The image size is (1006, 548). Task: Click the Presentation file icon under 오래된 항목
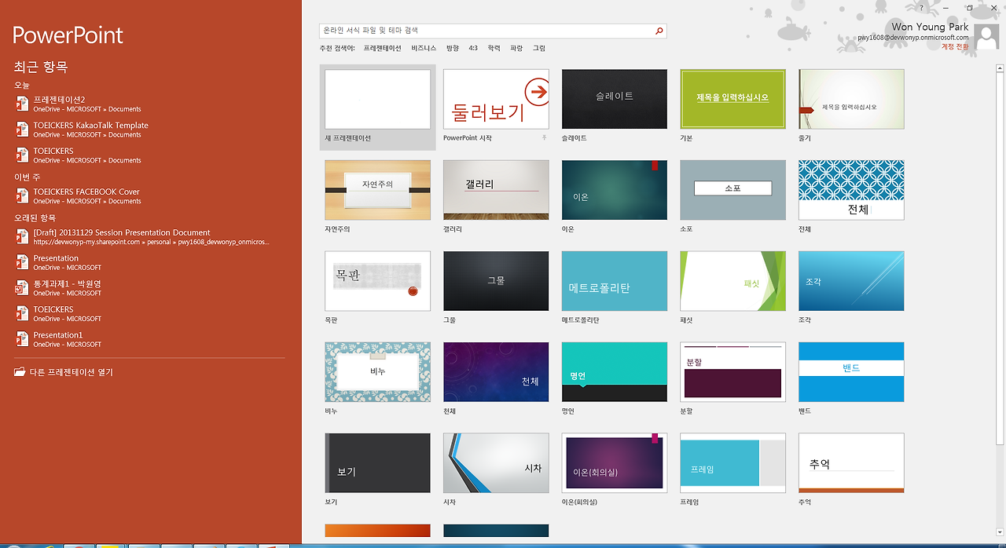[x=21, y=262]
